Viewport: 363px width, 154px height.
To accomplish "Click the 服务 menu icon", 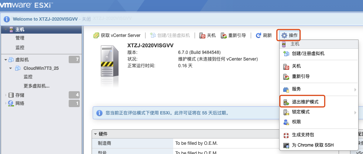I will click(x=286, y=89).
